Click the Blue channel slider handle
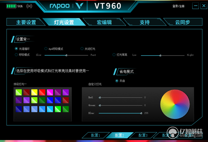 coord(141,113)
